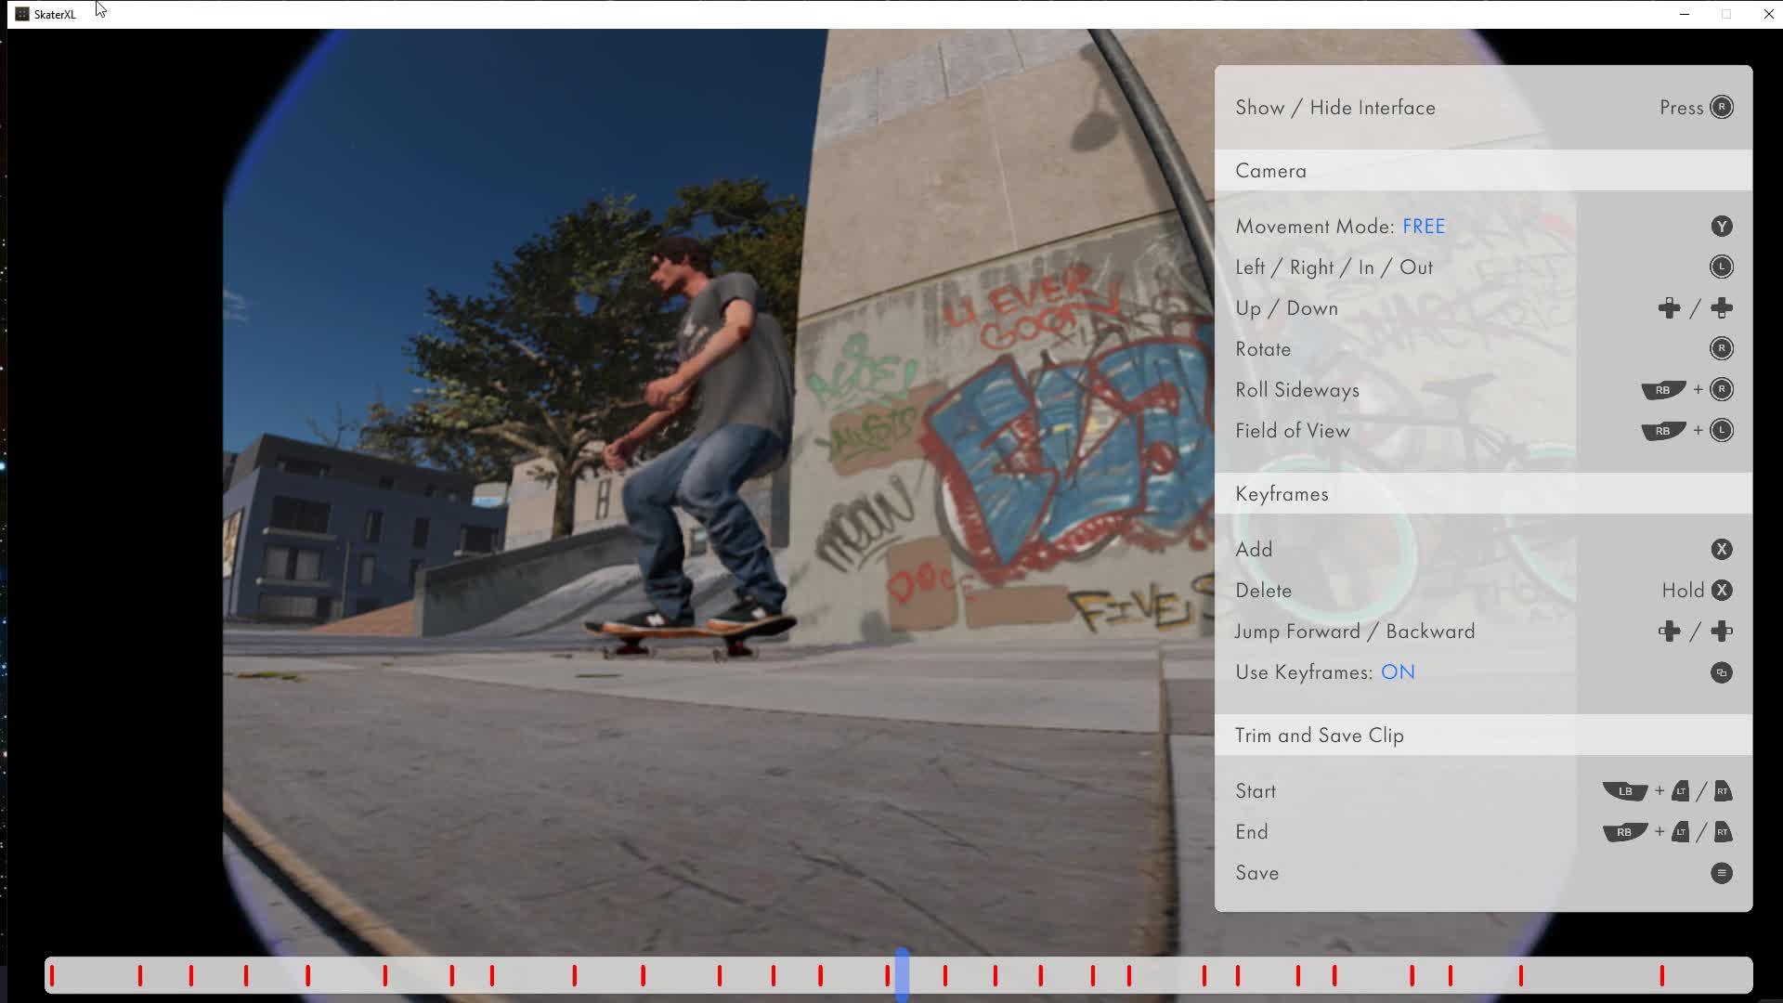Click first d-pad icon in Jump Forward / Backward row
Image resolution: width=1783 pixels, height=1003 pixels.
[1669, 632]
